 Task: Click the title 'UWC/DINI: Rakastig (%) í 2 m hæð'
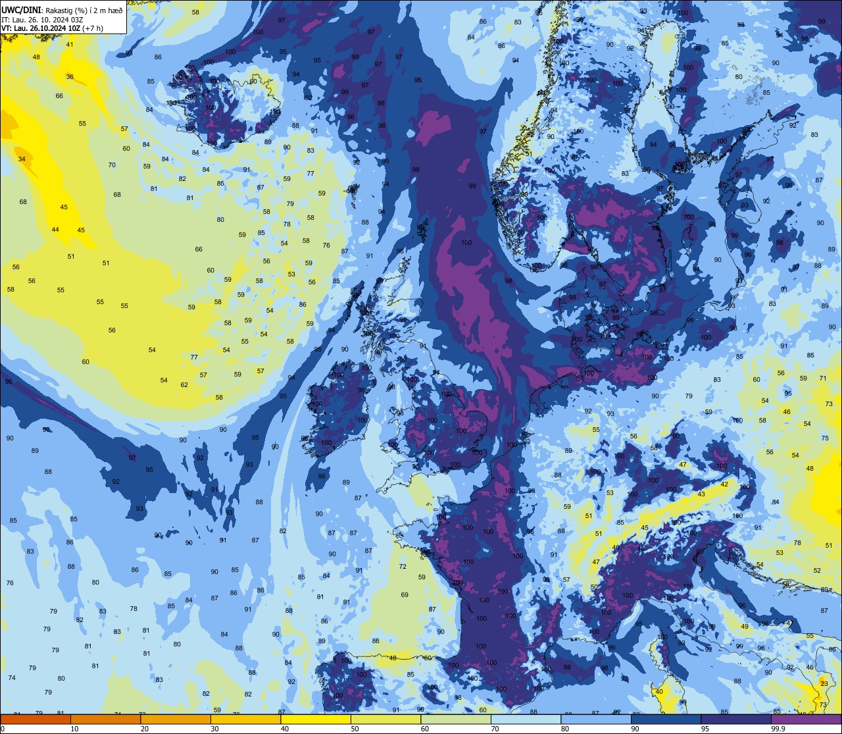tap(62, 10)
